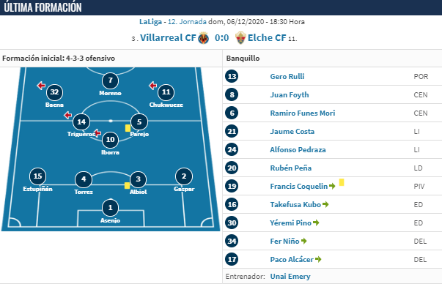
Task: Click the number 11 Chukwueze player circle
Action: [166, 92]
